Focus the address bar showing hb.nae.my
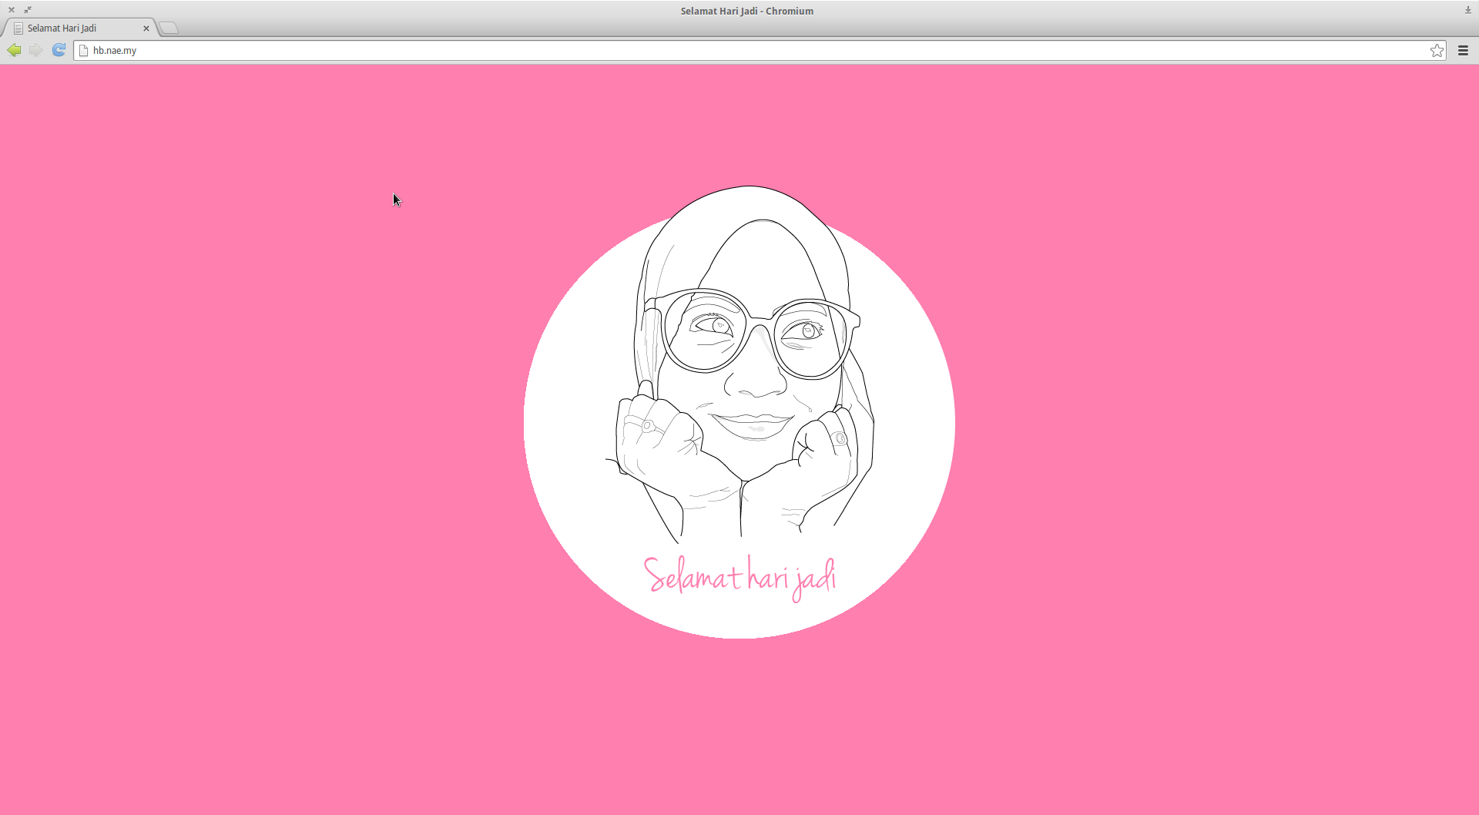This screenshot has width=1479, height=815. (x=693, y=51)
